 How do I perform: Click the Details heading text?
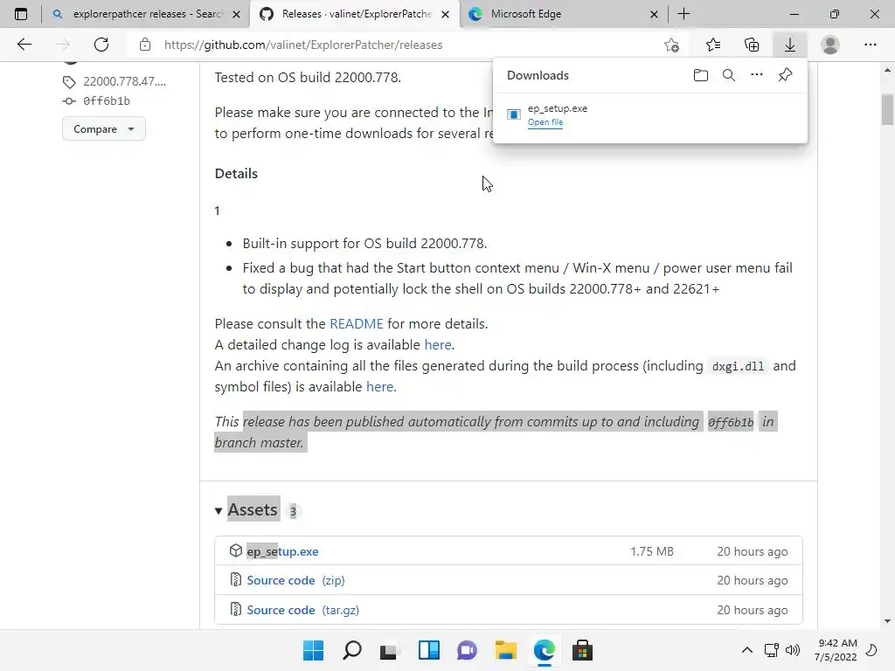[236, 174]
